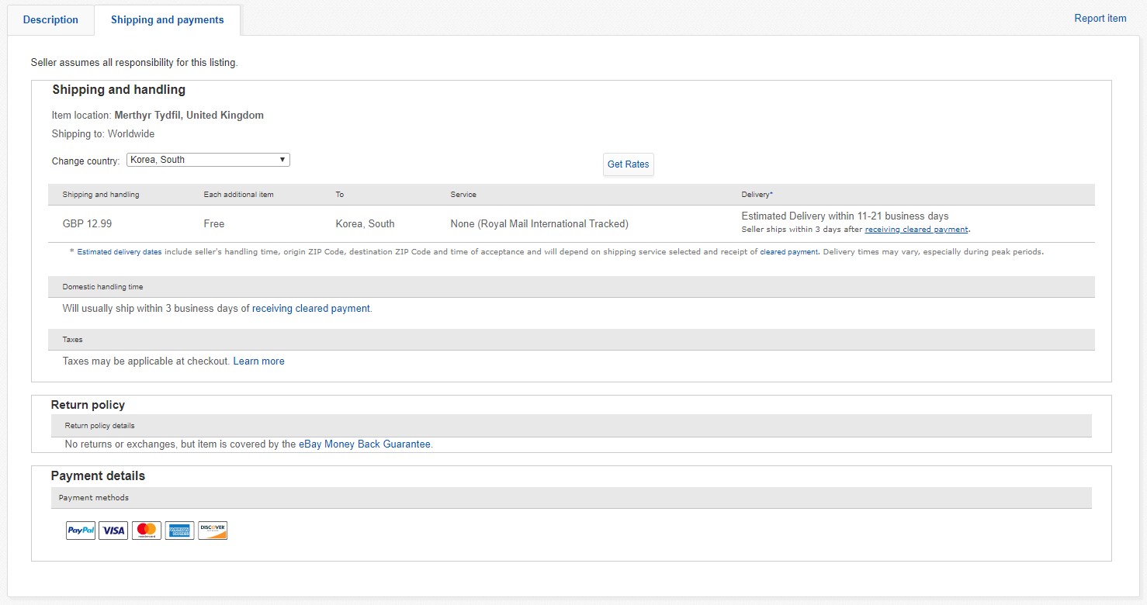Click the Discover card icon
The width and height of the screenshot is (1147, 605).
213,531
